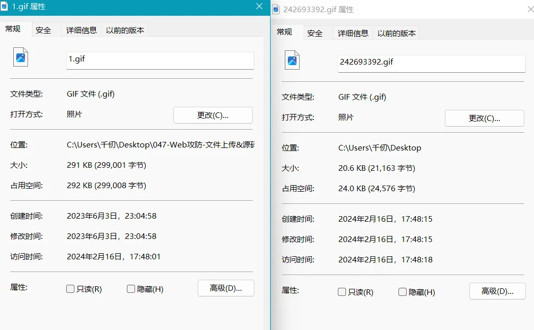This screenshot has width=534, height=330.
Task: Click the title bar icon of 242693392.gif properties
Action: [x=276, y=9]
